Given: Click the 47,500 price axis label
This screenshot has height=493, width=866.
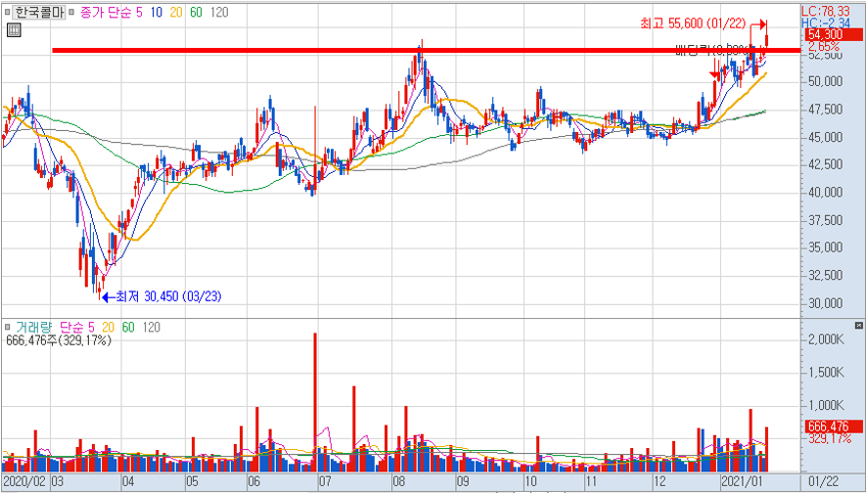Looking at the screenshot, I should tap(827, 110).
